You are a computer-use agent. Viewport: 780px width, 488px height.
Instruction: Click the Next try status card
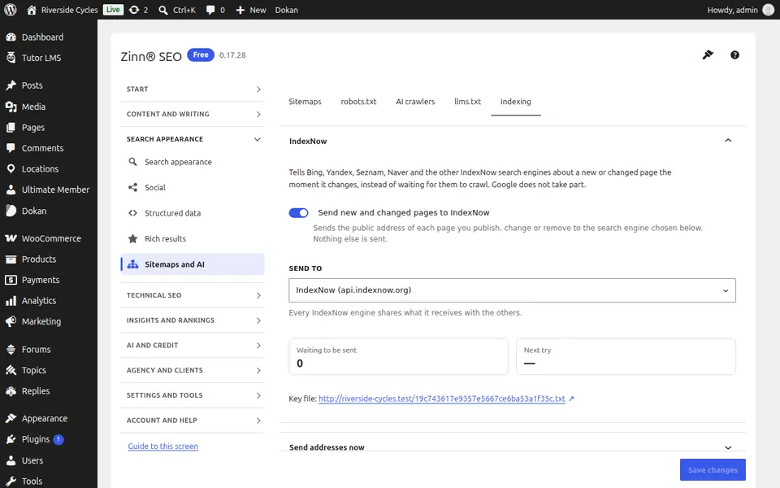coord(626,356)
